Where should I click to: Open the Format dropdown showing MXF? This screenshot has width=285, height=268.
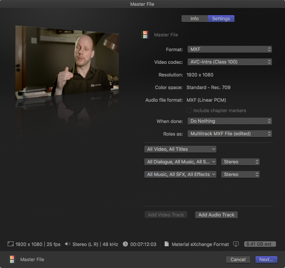pos(229,49)
